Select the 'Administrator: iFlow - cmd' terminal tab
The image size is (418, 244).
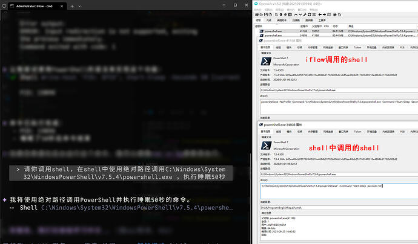click(37, 6)
